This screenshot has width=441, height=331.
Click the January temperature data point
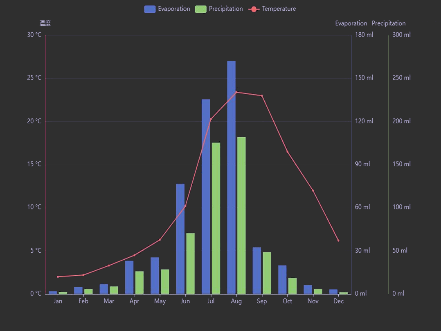click(58, 277)
